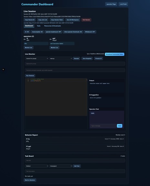The image size is (150, 186).
Task: Toggle Allow operator Downloads: NO
Action: (x=73, y=32)
